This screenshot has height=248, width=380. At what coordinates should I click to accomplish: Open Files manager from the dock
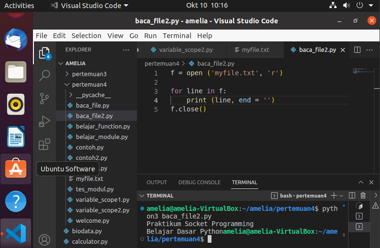pyautogui.click(x=16, y=72)
